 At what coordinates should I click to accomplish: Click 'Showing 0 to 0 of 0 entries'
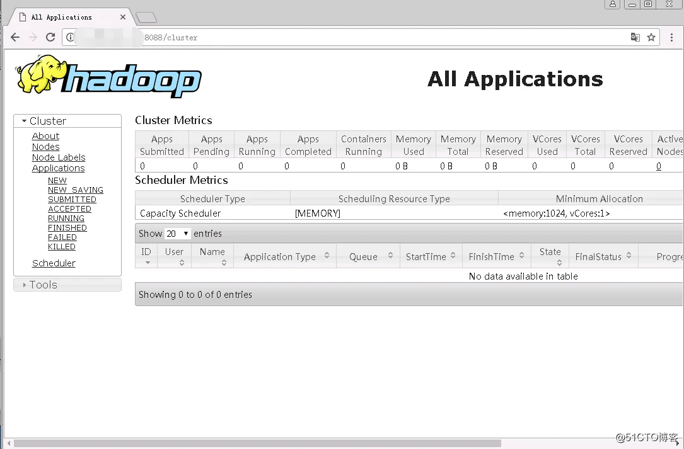(195, 295)
